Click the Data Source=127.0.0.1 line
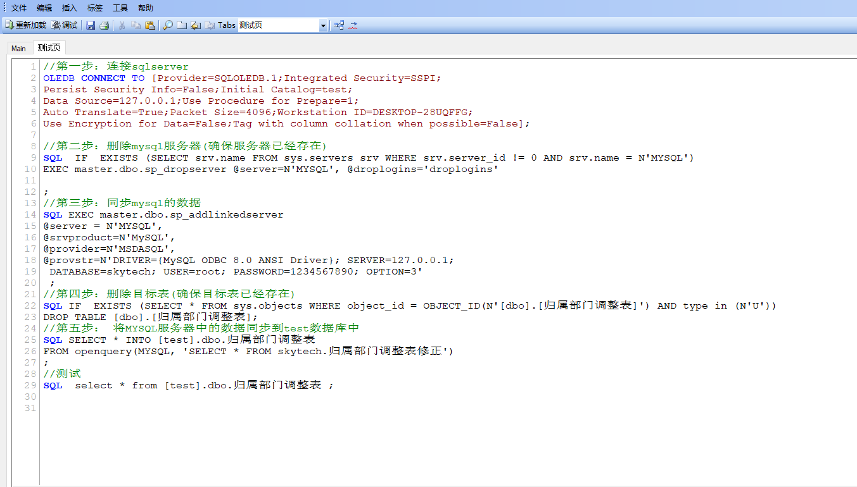The width and height of the screenshot is (857, 487). (201, 101)
